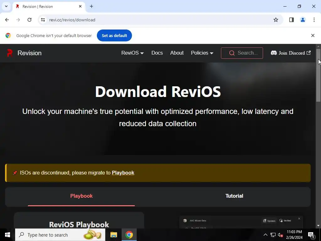
Task: Open volume icon in system tray
Action: point(280,235)
